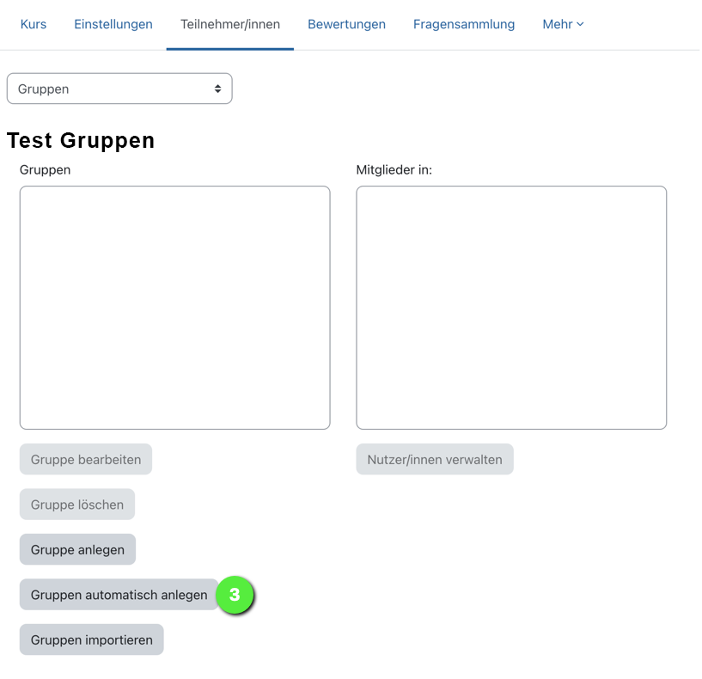Switch to the Bewertungen tab

pos(346,24)
